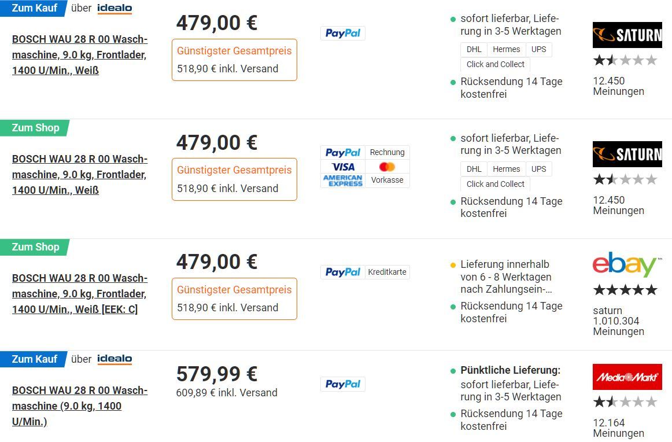This screenshot has height=442, width=672.
Task: Select the 'Click and Collect' tag in first offer
Action: coord(496,64)
